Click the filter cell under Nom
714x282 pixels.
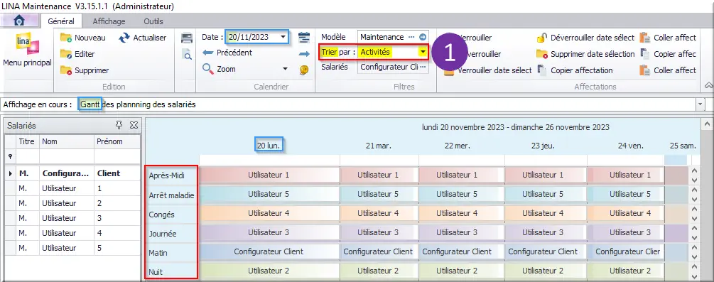click(x=67, y=156)
